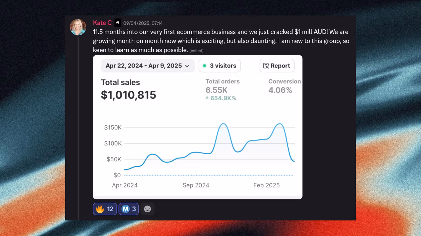The height and width of the screenshot is (236, 421).
Task: Click the magnifier document icon in Report button
Action: pyautogui.click(x=266, y=66)
